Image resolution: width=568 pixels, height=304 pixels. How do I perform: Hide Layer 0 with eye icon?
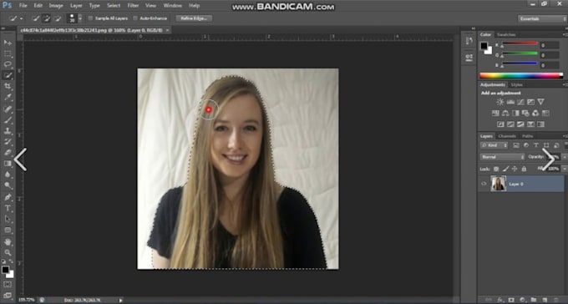[x=484, y=184]
